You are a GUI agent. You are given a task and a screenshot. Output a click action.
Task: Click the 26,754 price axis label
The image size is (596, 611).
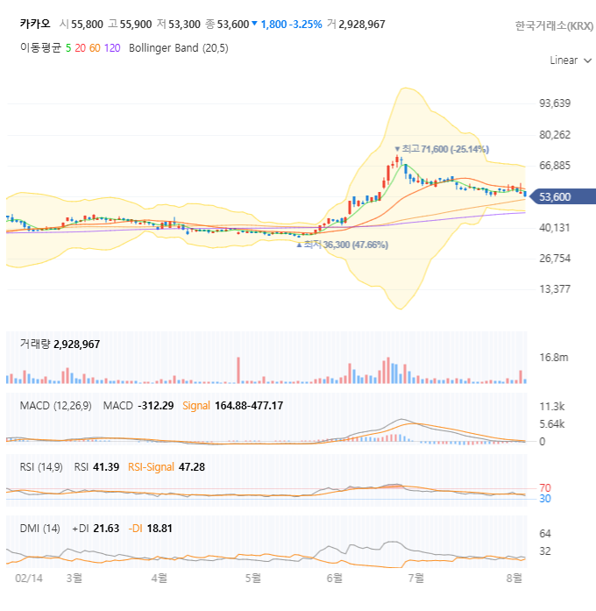555,259
